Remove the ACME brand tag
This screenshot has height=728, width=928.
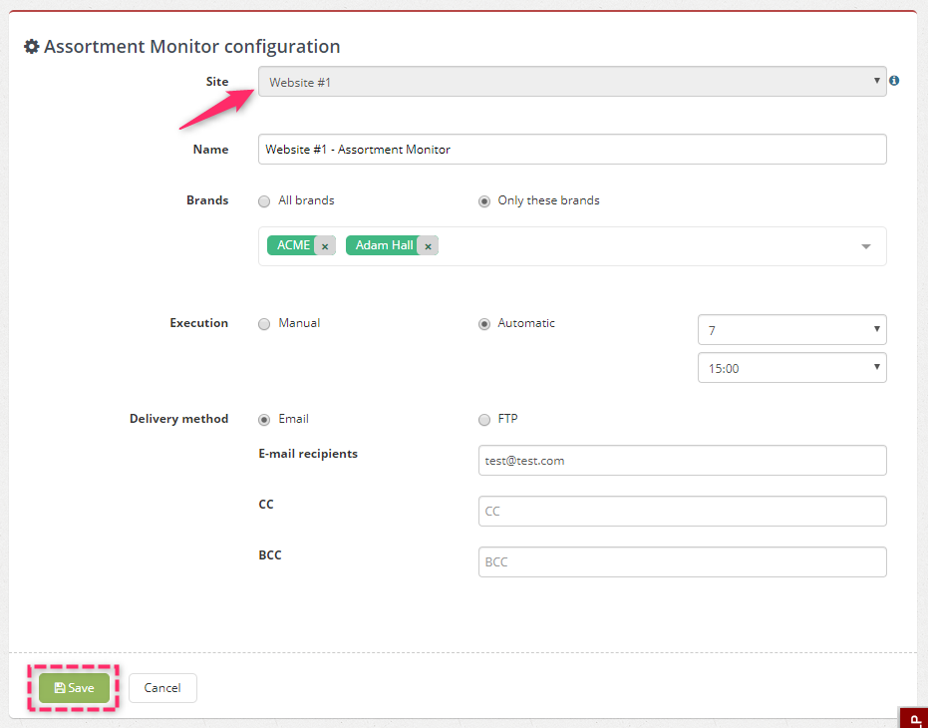325,246
